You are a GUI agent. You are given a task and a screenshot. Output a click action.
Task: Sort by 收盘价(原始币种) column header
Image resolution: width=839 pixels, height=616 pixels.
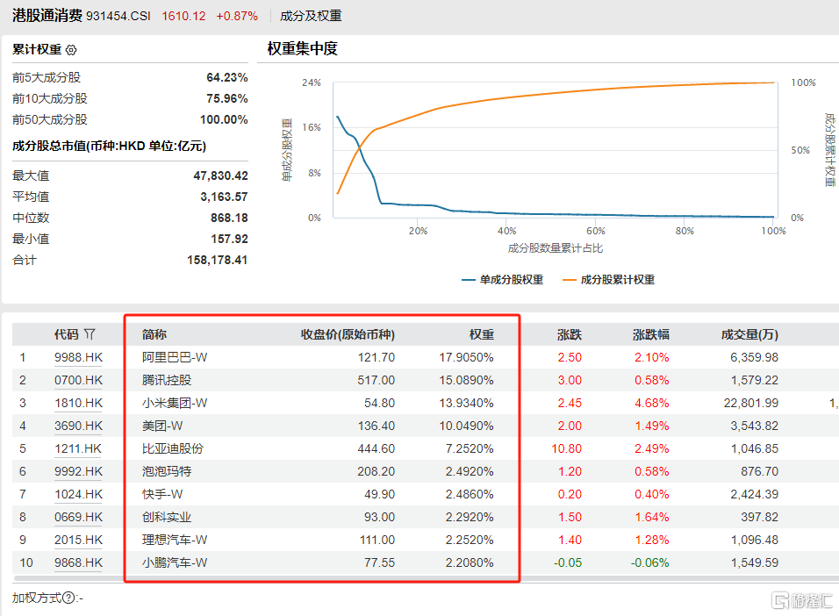[x=348, y=334]
